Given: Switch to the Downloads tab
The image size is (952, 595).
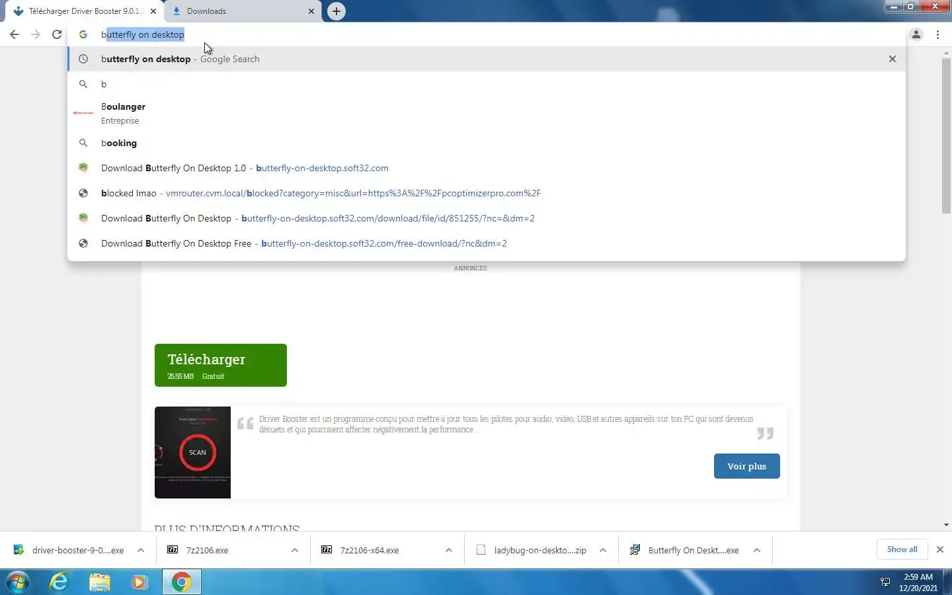Looking at the screenshot, I should click(242, 11).
